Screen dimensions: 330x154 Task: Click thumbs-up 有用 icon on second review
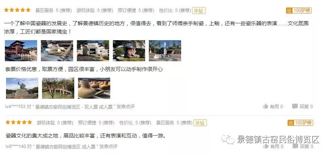coord(266,146)
